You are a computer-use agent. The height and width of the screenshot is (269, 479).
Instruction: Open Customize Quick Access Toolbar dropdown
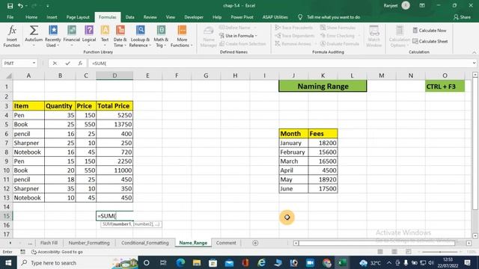tap(48, 6)
